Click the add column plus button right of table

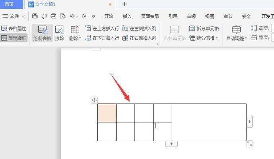pos(249,122)
